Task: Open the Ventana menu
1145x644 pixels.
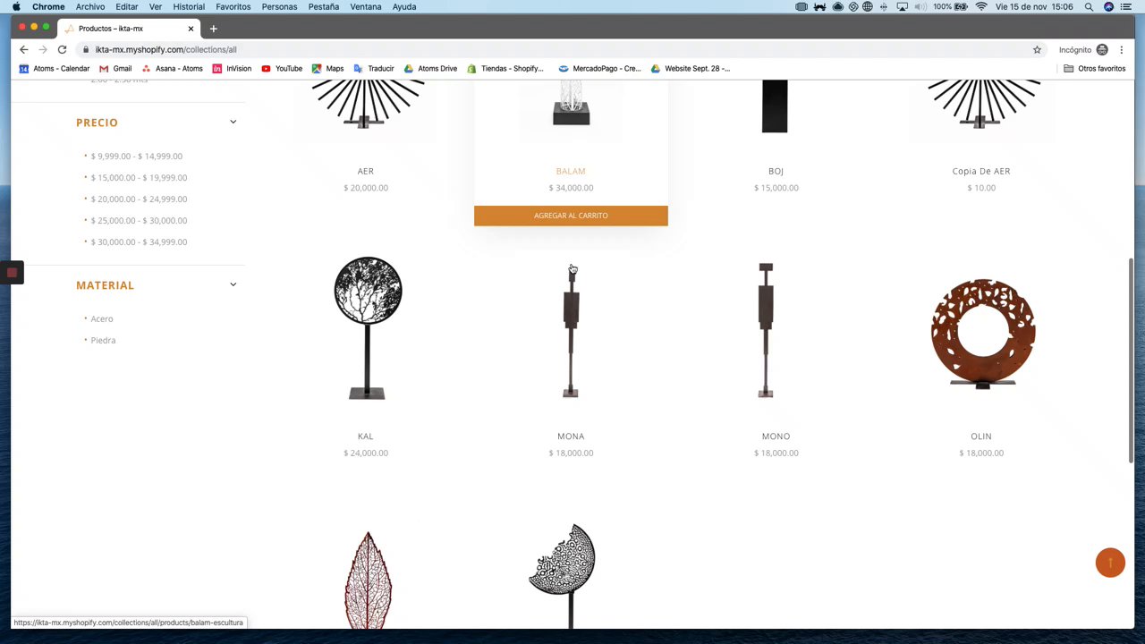Action: (x=366, y=6)
